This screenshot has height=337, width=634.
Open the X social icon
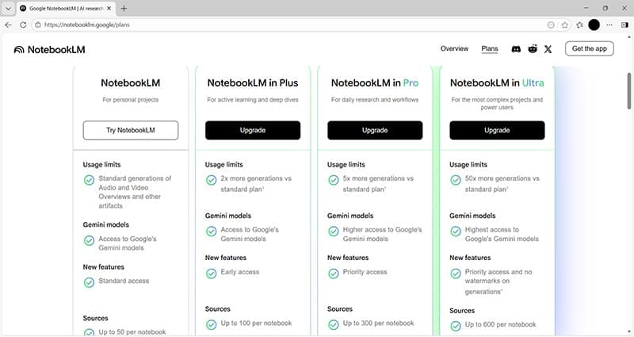tap(548, 49)
